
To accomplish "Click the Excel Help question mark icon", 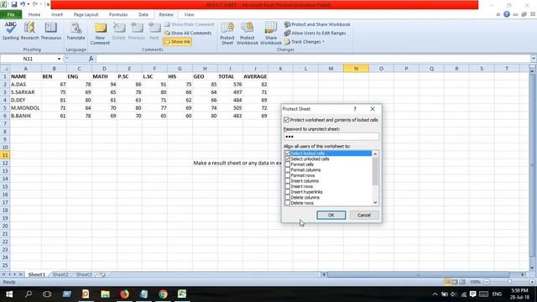I will point(507,14).
